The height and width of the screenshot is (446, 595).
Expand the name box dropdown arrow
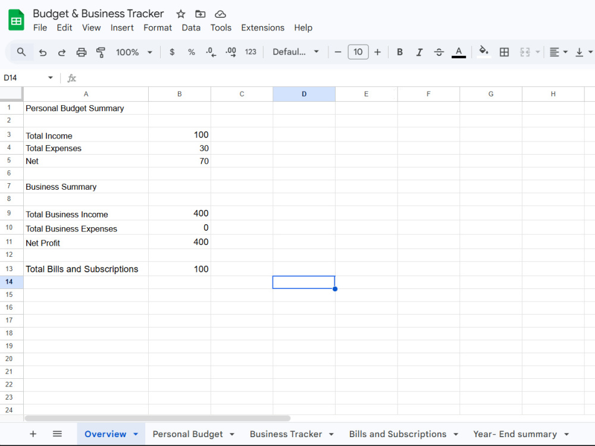point(51,77)
